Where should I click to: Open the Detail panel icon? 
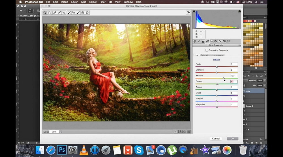point(203,41)
